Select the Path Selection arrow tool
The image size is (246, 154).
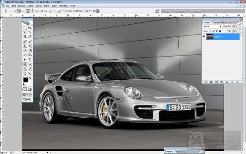pos(25,60)
